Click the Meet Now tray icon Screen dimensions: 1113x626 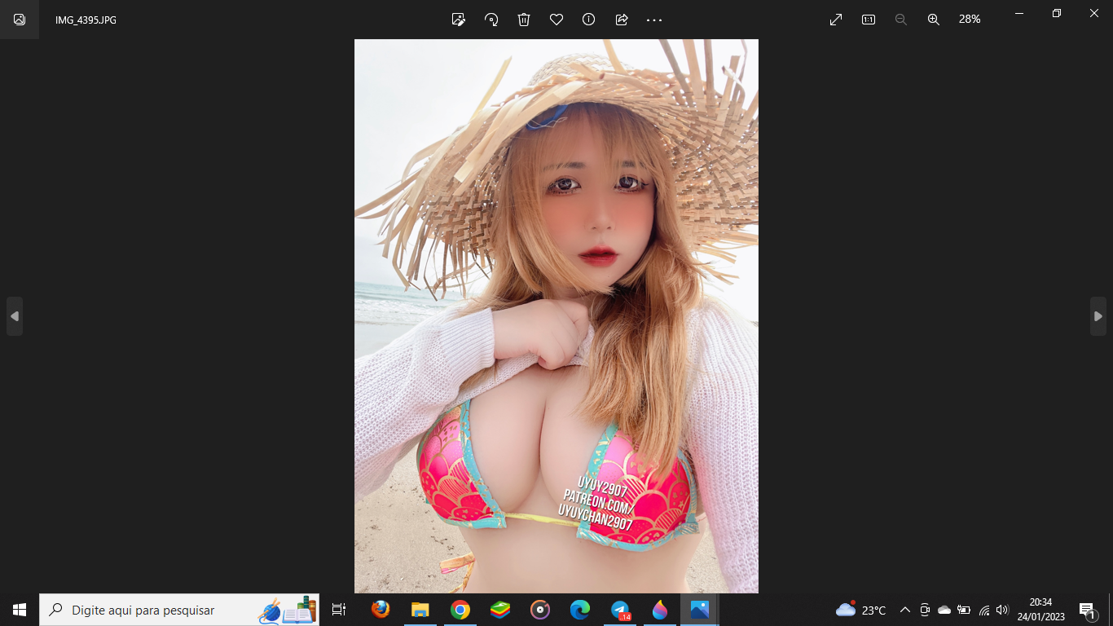point(925,610)
